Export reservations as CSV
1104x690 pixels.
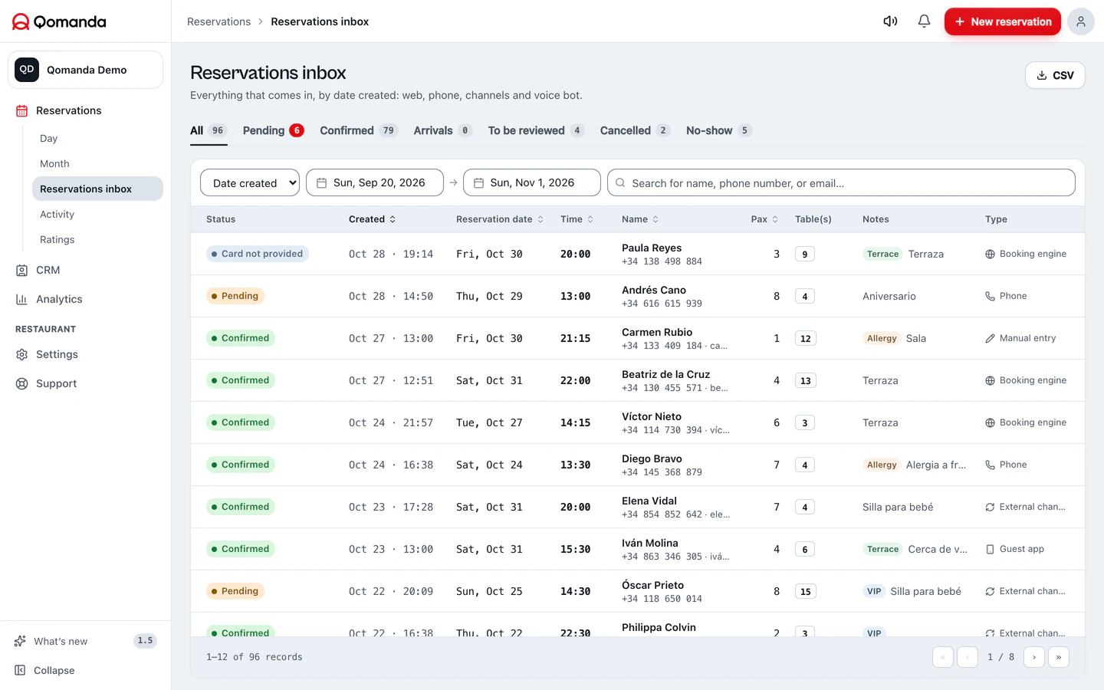[x=1055, y=75]
